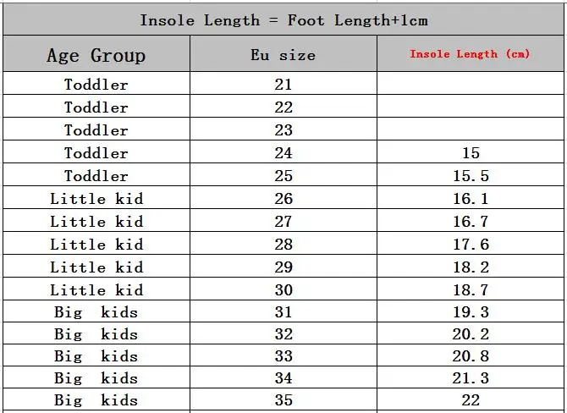
Task: Select the 'Big kids' cell for size 31
Action: [x=96, y=312]
